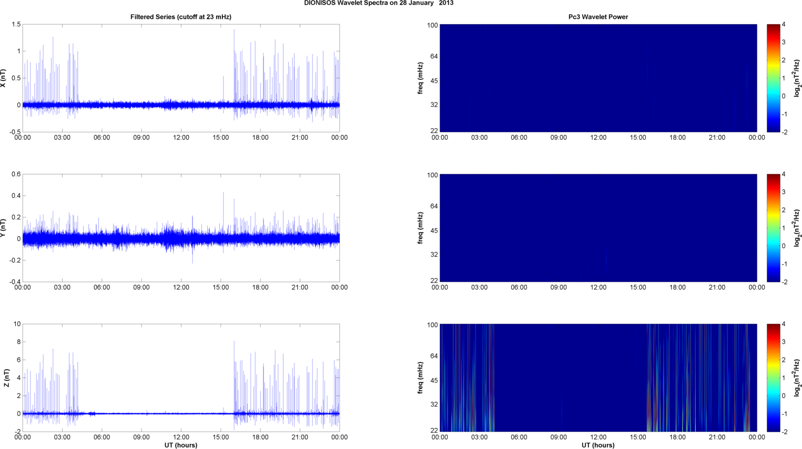The height and width of the screenshot is (449, 802).
Task: Click the "Pc3 Wavelet Power" heading
Action: tap(598, 17)
